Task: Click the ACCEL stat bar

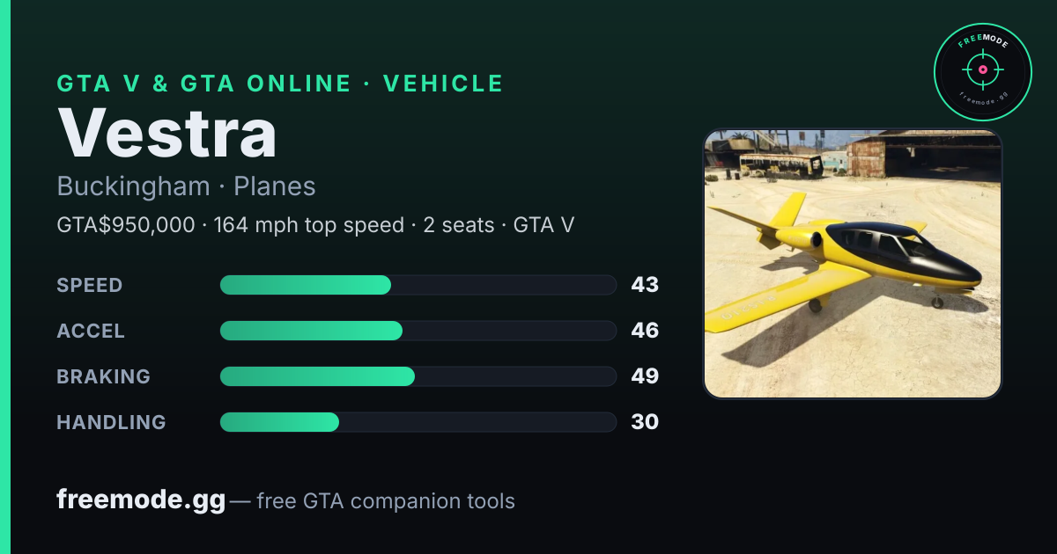Action: [418, 331]
